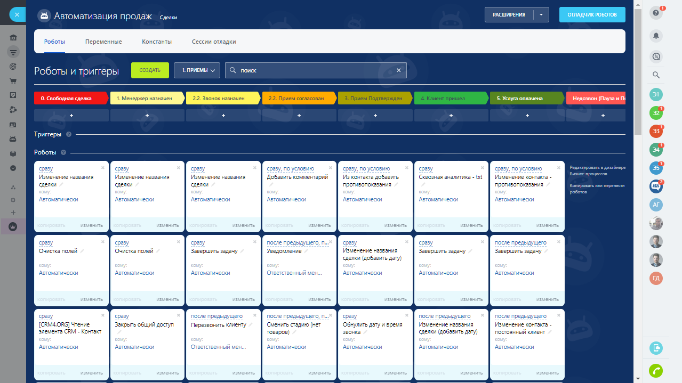Add trigger under 3. Прием Подтвержден with plus

pos(375,115)
